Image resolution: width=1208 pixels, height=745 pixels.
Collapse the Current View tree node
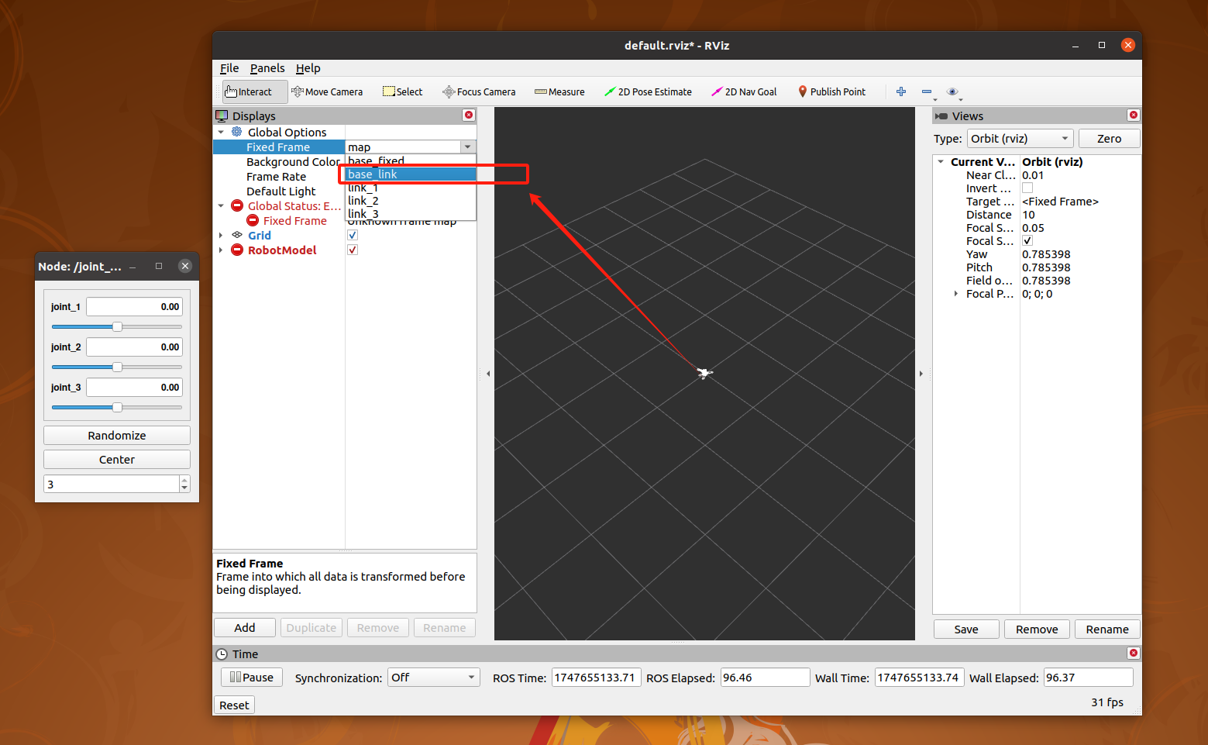[x=941, y=162]
